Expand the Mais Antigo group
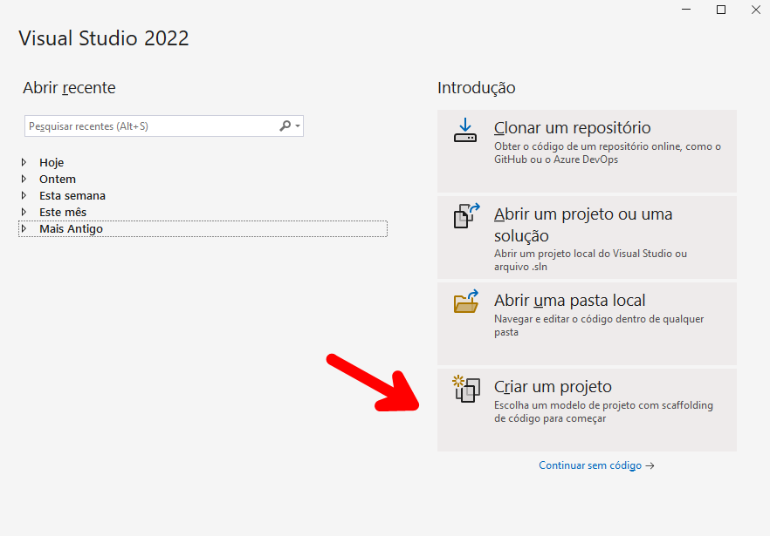 tap(24, 229)
